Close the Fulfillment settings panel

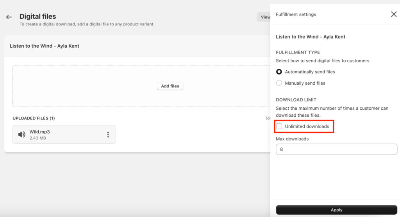click(393, 14)
